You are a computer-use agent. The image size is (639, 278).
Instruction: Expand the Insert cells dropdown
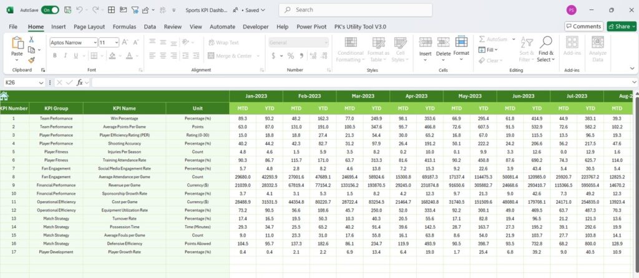pos(425,60)
